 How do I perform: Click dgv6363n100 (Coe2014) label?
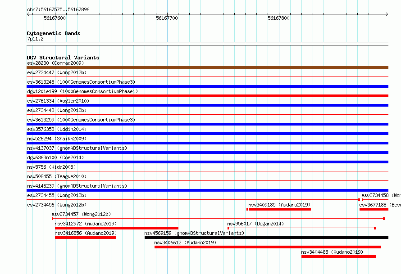55,157
